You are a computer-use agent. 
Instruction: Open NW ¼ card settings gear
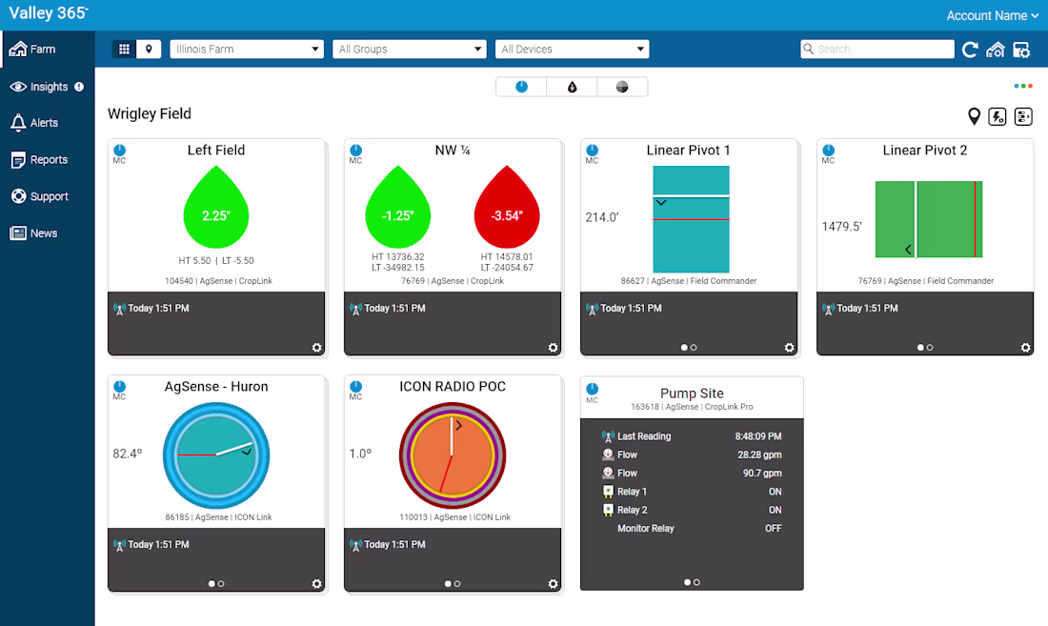click(x=553, y=348)
